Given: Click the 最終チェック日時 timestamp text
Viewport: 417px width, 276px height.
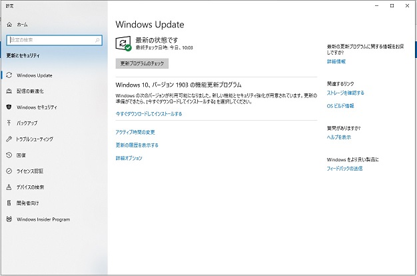Looking at the screenshot, I should 165,47.
